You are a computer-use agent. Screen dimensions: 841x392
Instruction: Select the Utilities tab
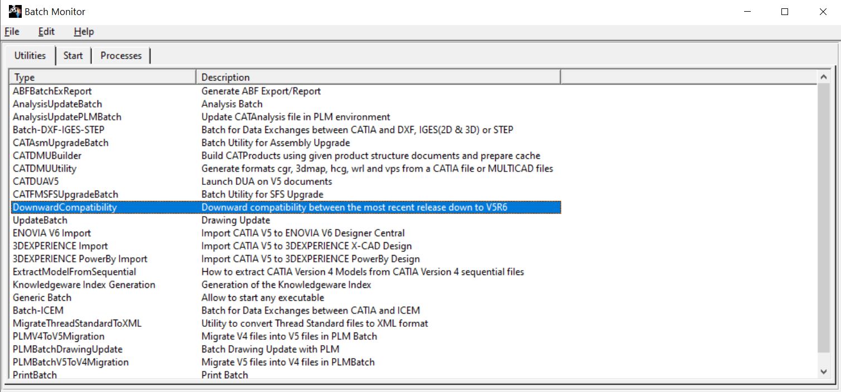pos(30,56)
